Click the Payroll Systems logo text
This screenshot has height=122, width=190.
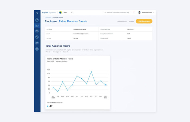click(49, 12)
